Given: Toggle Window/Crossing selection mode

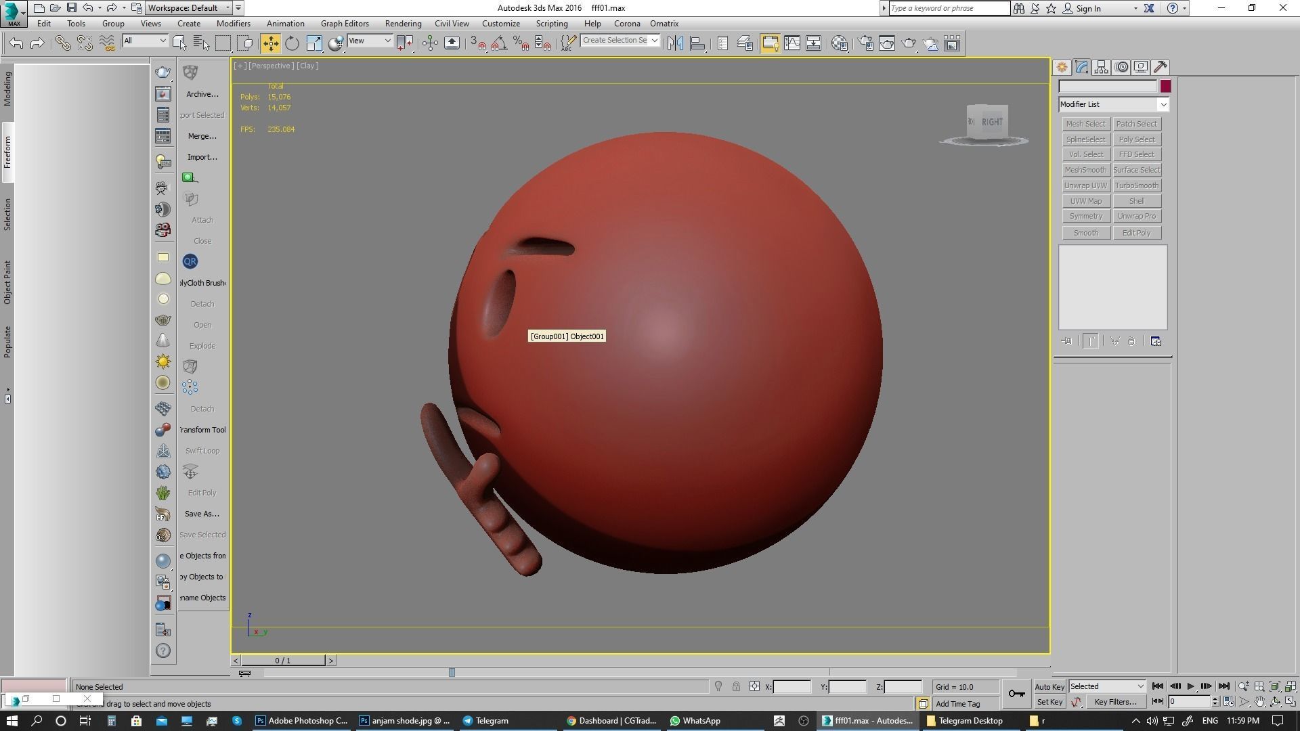Looking at the screenshot, I should tap(245, 44).
